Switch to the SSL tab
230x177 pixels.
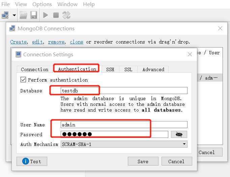coord(128,69)
